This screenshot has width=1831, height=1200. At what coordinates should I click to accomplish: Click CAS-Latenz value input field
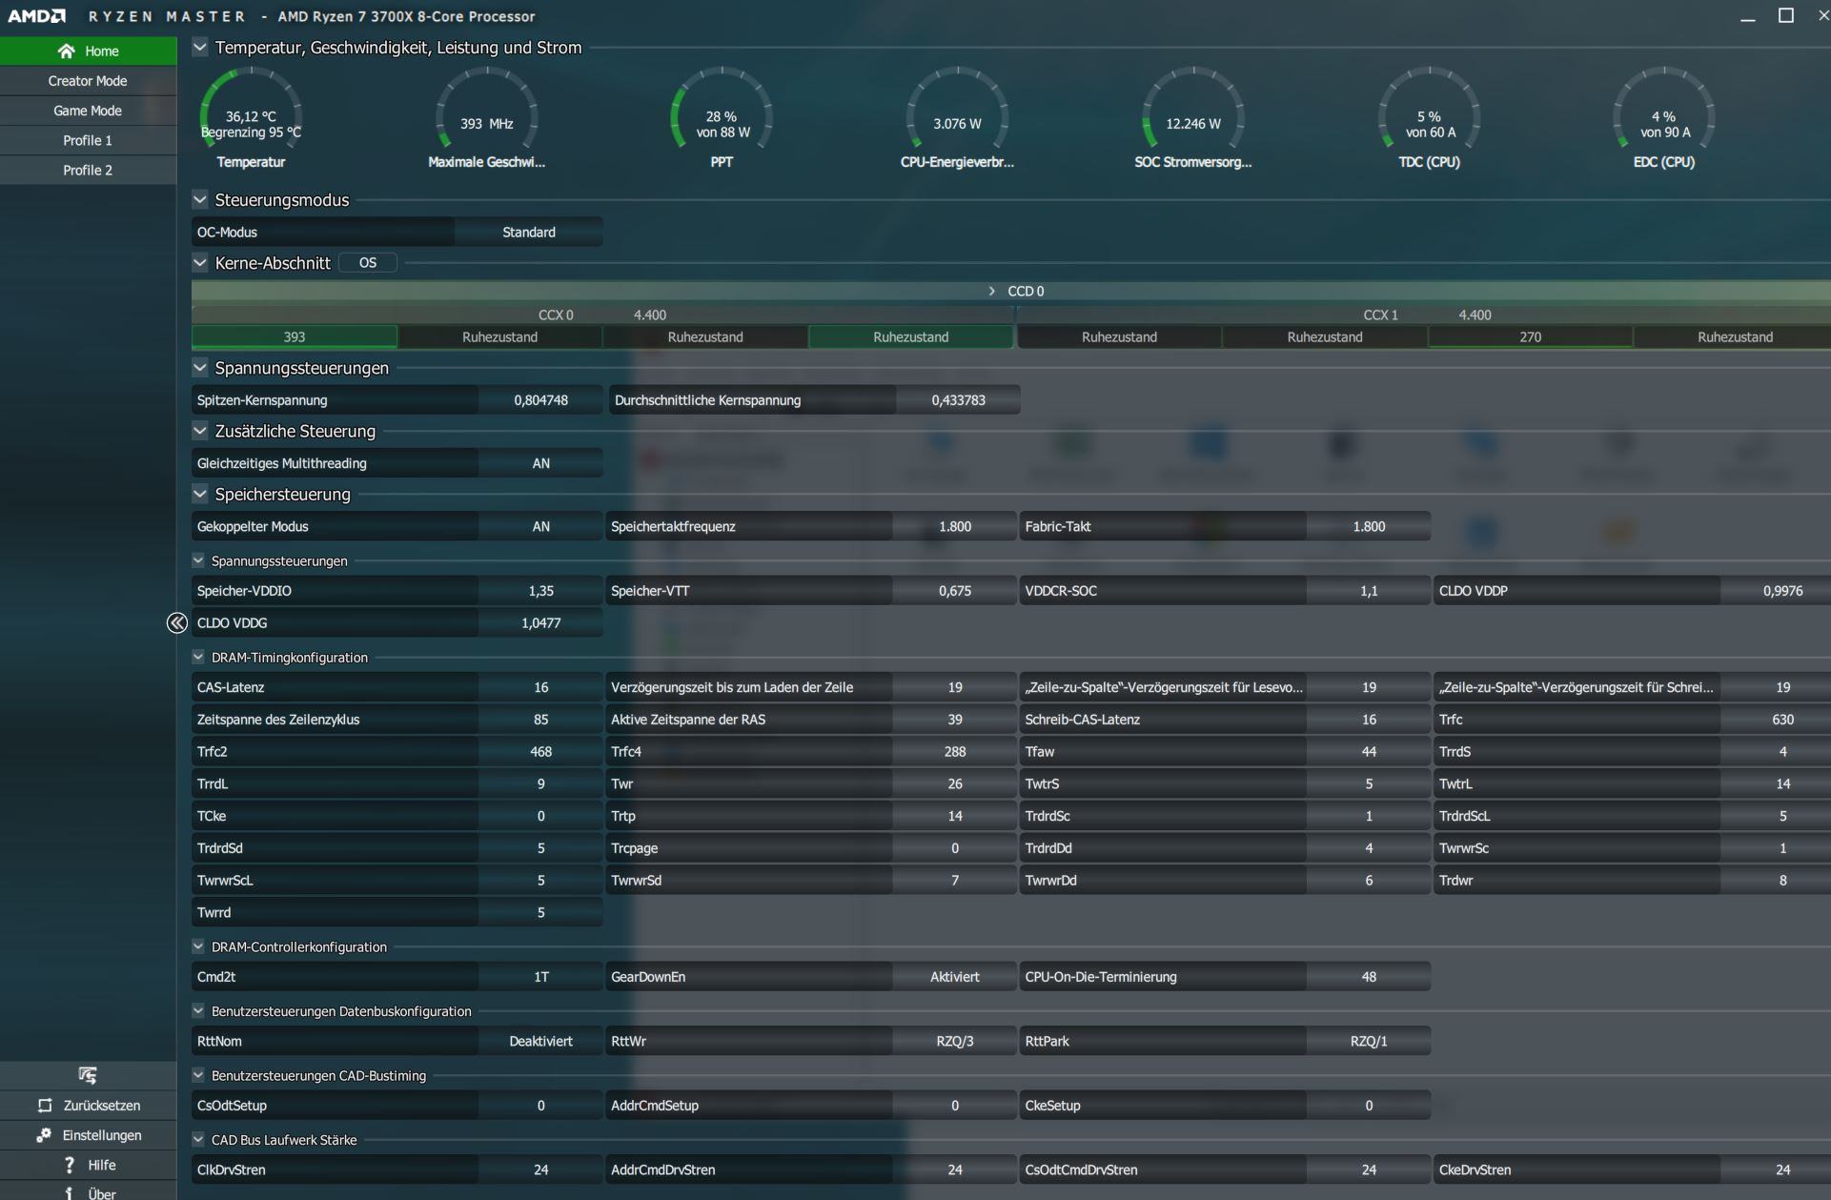pos(536,687)
